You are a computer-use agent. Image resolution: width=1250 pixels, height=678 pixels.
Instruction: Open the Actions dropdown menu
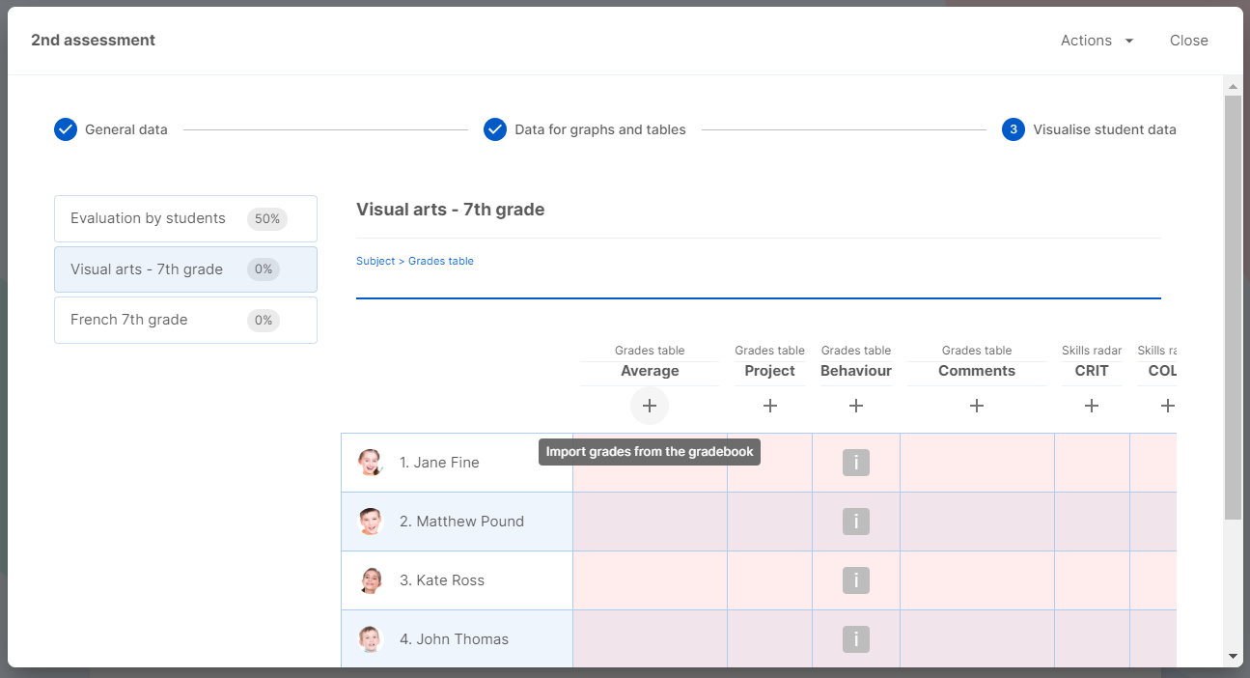pyautogui.click(x=1097, y=41)
